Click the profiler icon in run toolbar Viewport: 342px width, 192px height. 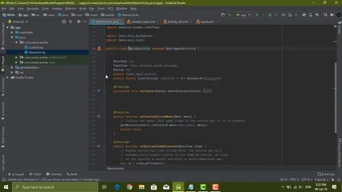(x=283, y=15)
